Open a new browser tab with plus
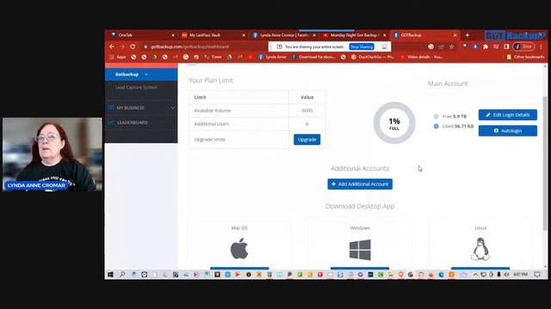 pyautogui.click(x=467, y=35)
